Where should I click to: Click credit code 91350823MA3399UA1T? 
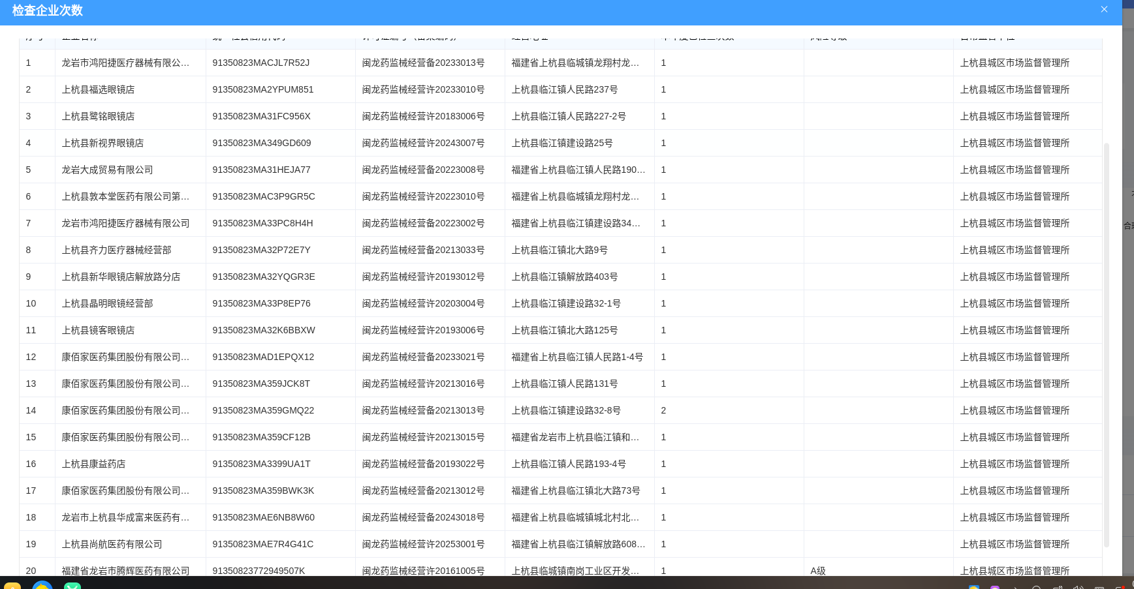coord(261,464)
